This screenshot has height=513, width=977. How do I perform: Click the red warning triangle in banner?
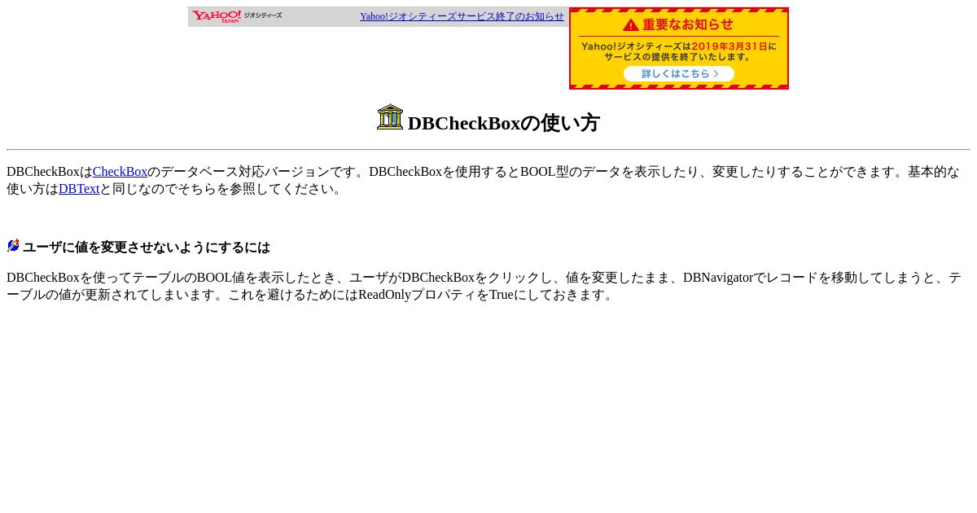tap(631, 24)
